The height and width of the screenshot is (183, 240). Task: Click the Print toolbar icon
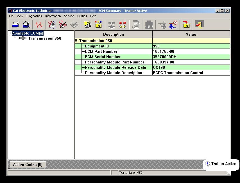point(15,25)
